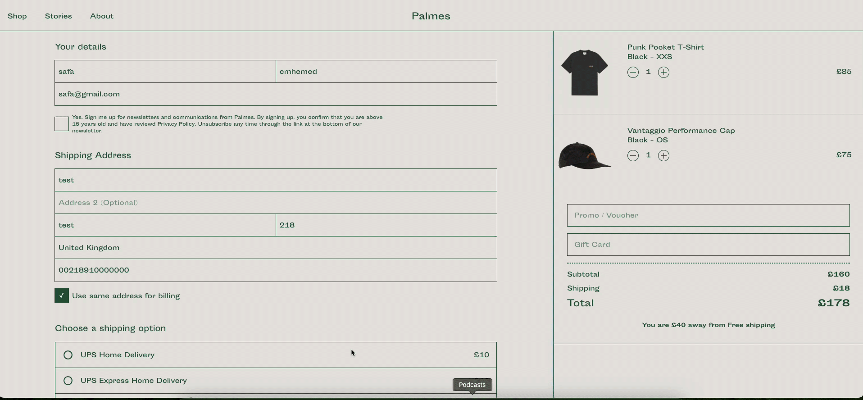863x400 pixels.
Task: Select UPS Home Delivery shipping option
Action: [x=68, y=355]
